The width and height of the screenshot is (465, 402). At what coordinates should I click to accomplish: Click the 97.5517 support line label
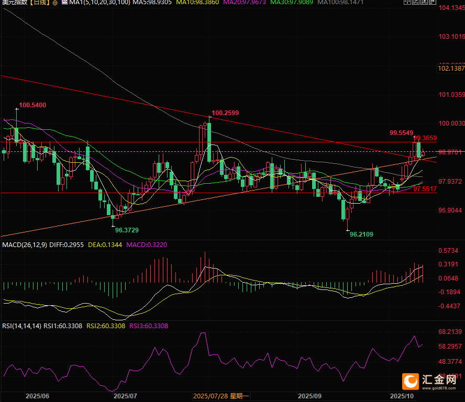(x=425, y=188)
